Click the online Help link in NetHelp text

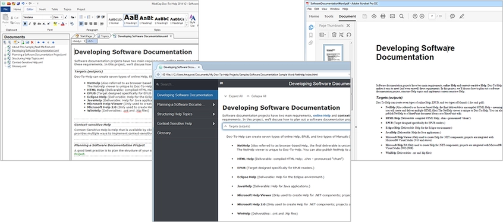tap(322, 115)
